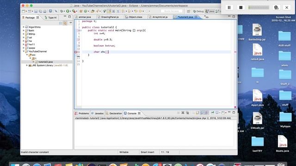Click the Open Type toolbar icon

[92, 11]
